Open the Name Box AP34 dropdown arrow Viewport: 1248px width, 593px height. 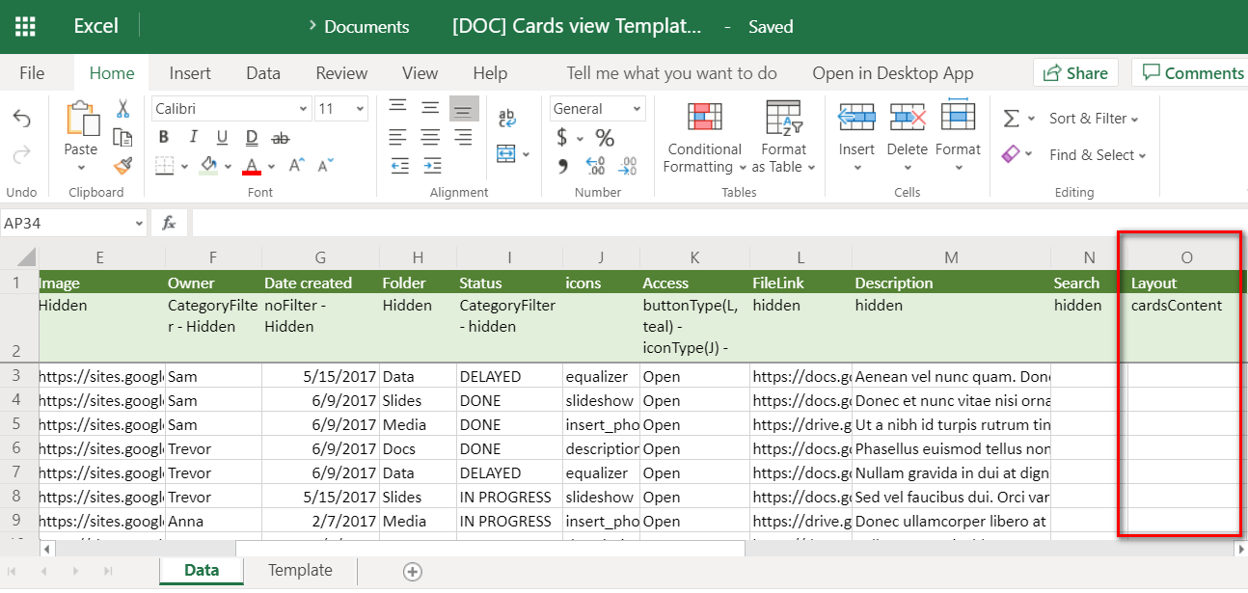click(x=139, y=224)
